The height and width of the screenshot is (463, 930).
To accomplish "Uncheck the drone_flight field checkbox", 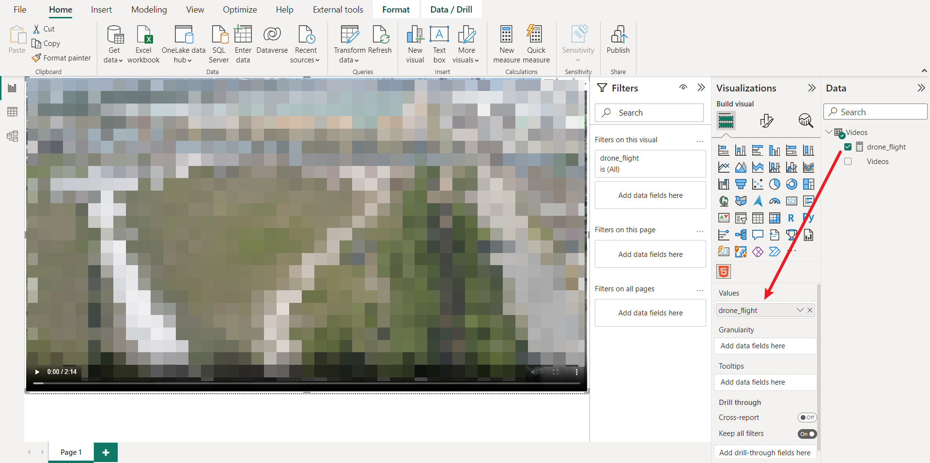I will 848,147.
